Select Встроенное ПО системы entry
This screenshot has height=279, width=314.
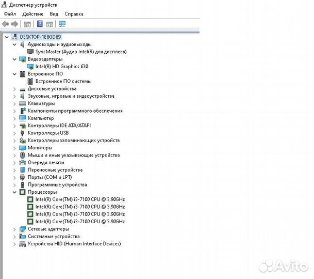[63, 81]
